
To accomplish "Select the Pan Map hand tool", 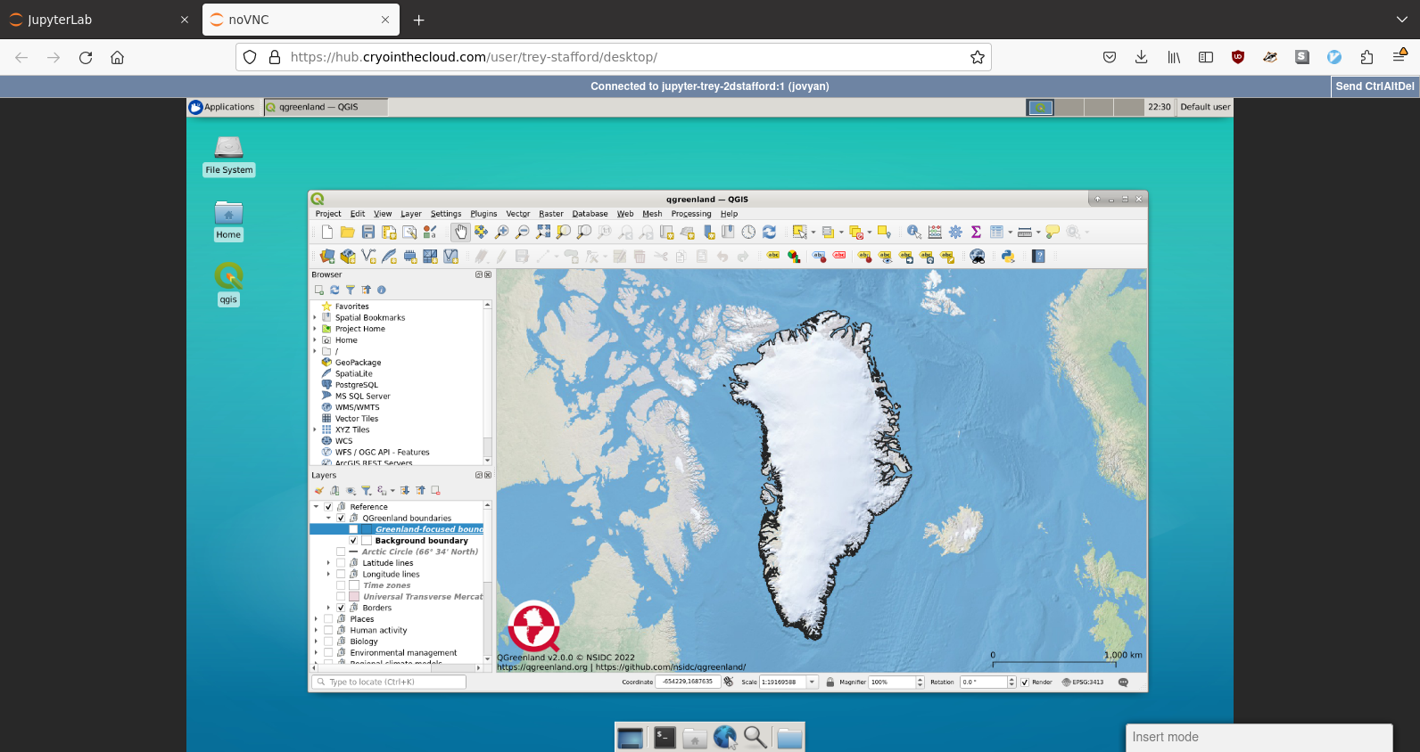I will pyautogui.click(x=460, y=233).
